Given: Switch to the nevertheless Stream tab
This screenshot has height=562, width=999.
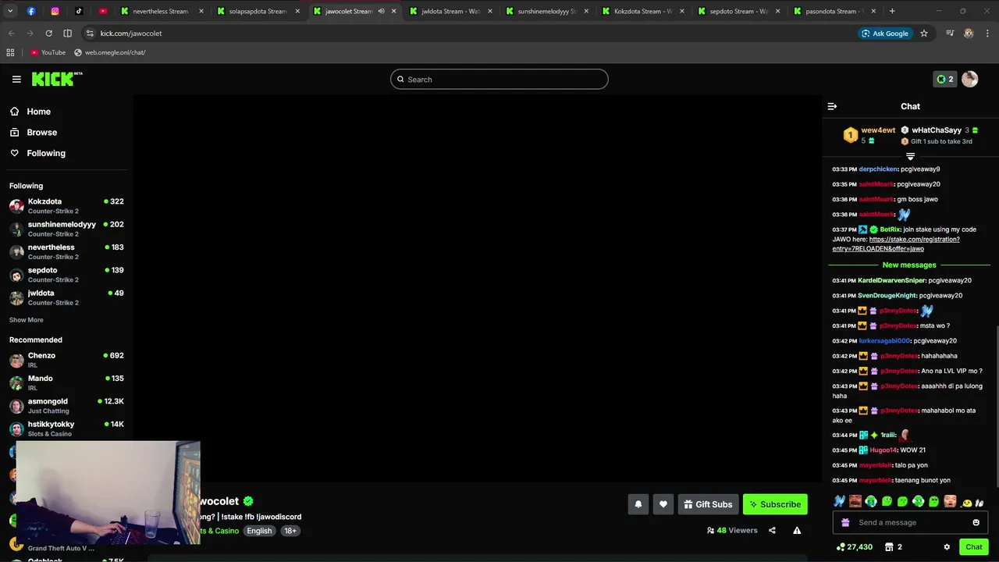Looking at the screenshot, I should point(162,11).
